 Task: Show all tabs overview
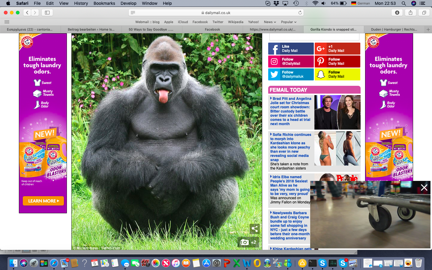point(424,13)
